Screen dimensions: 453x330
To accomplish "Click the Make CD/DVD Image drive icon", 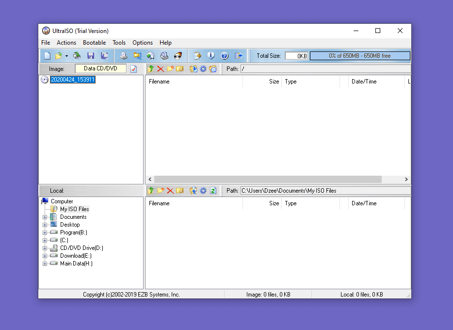I will coord(124,56).
